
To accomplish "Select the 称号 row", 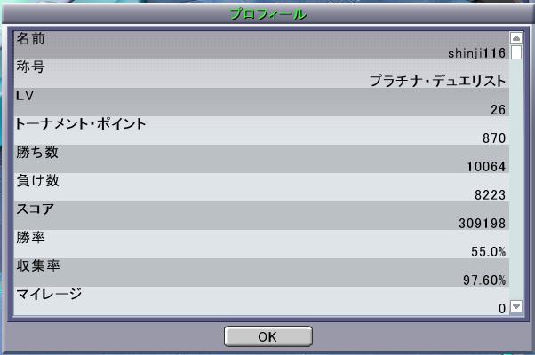I will pos(261,74).
